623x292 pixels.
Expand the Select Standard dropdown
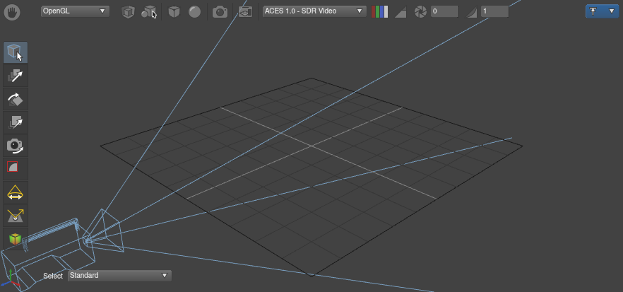(x=119, y=276)
